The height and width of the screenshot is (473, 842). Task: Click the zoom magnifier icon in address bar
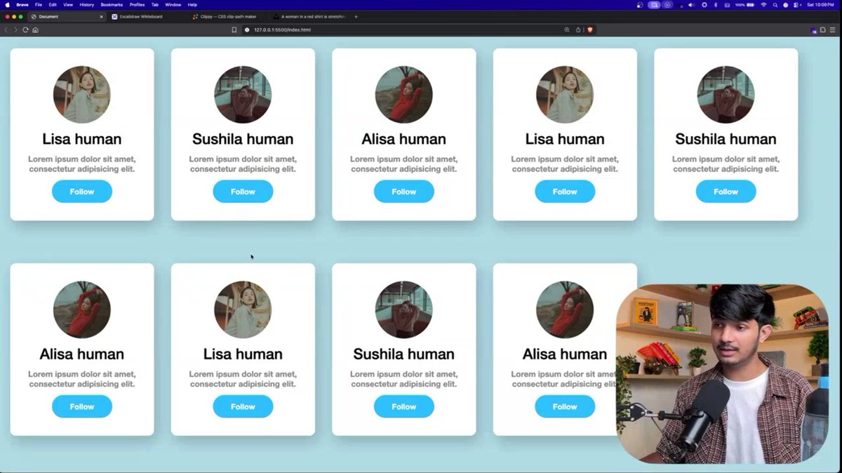click(567, 29)
